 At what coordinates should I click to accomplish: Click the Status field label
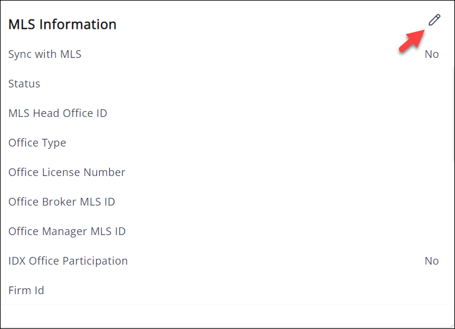click(x=24, y=84)
